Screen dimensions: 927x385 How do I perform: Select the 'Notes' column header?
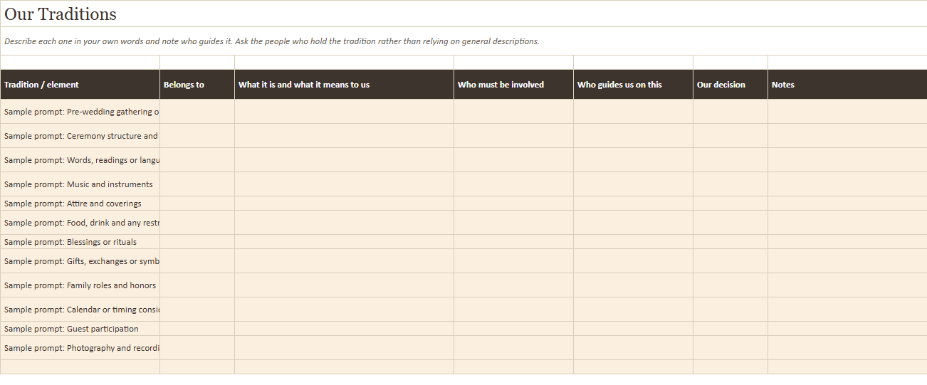point(847,85)
